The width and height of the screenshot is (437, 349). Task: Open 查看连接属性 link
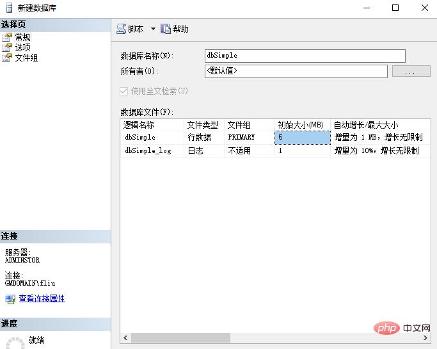(42, 298)
